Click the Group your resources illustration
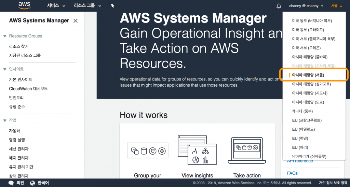 148,151
